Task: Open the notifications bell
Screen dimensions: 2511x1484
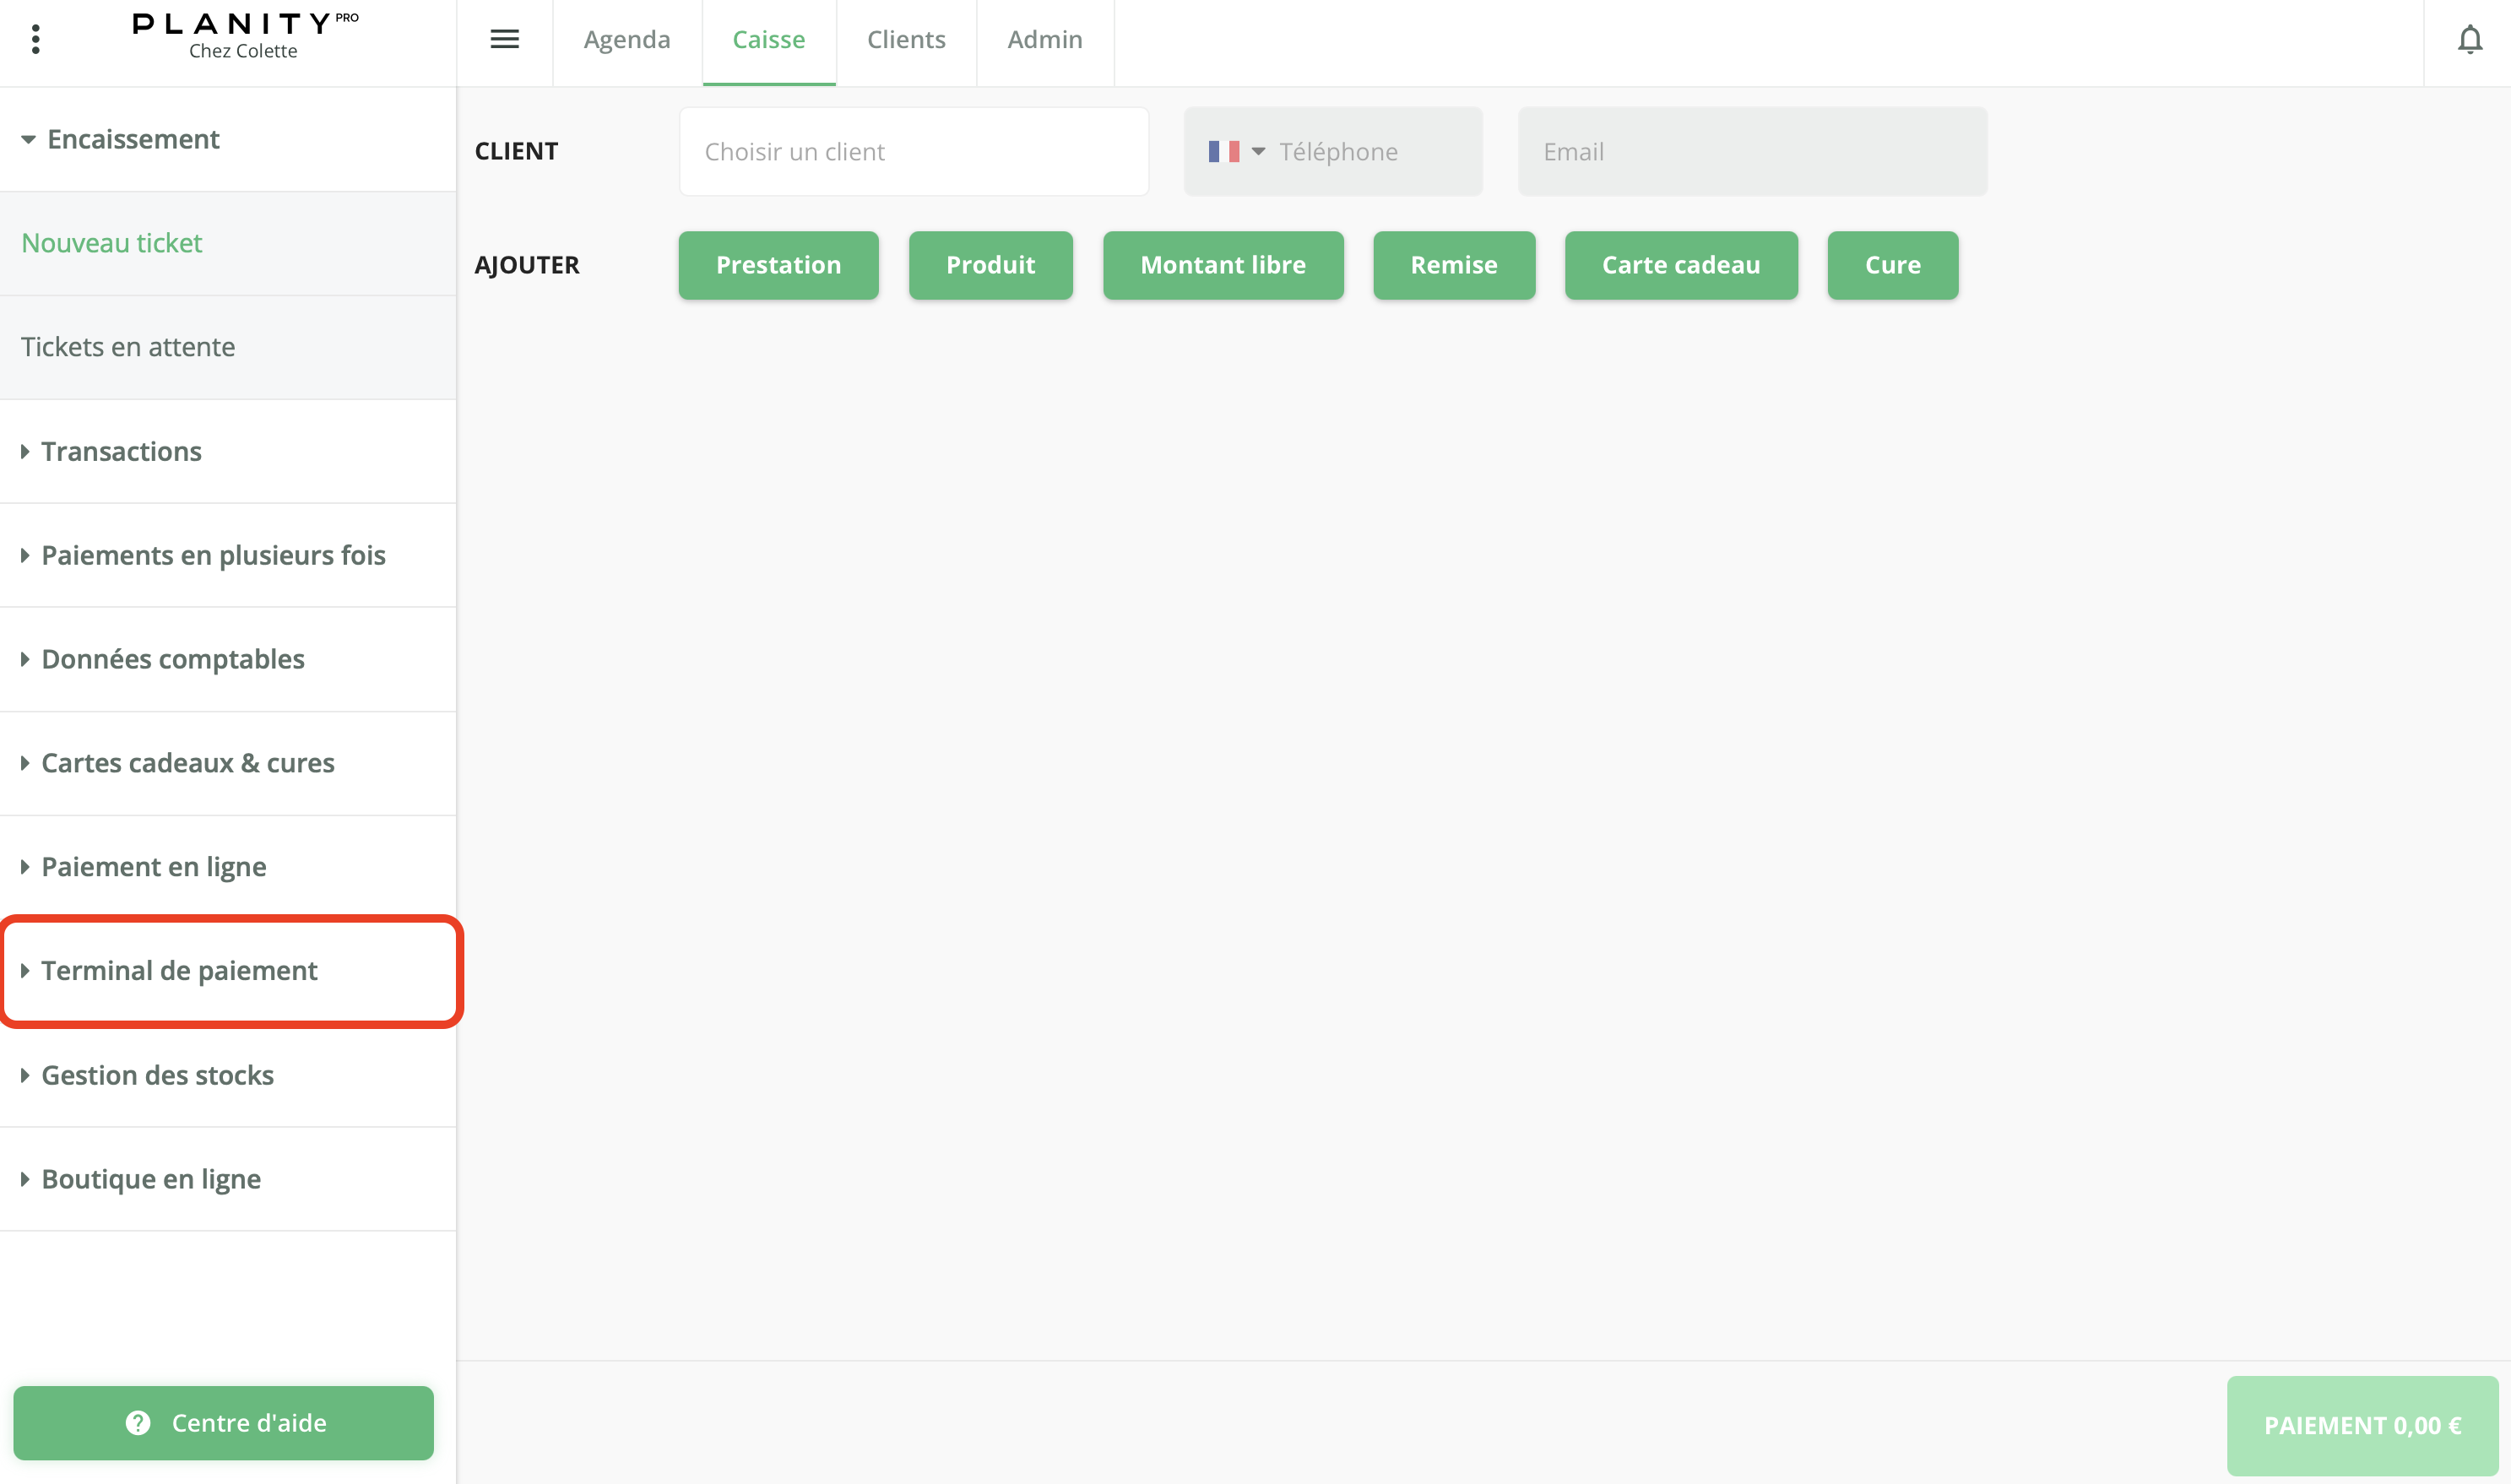Action: coord(2469,40)
